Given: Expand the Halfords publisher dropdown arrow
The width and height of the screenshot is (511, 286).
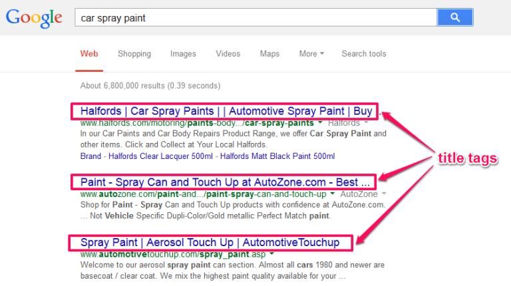Looking at the screenshot, I should coord(367,122).
